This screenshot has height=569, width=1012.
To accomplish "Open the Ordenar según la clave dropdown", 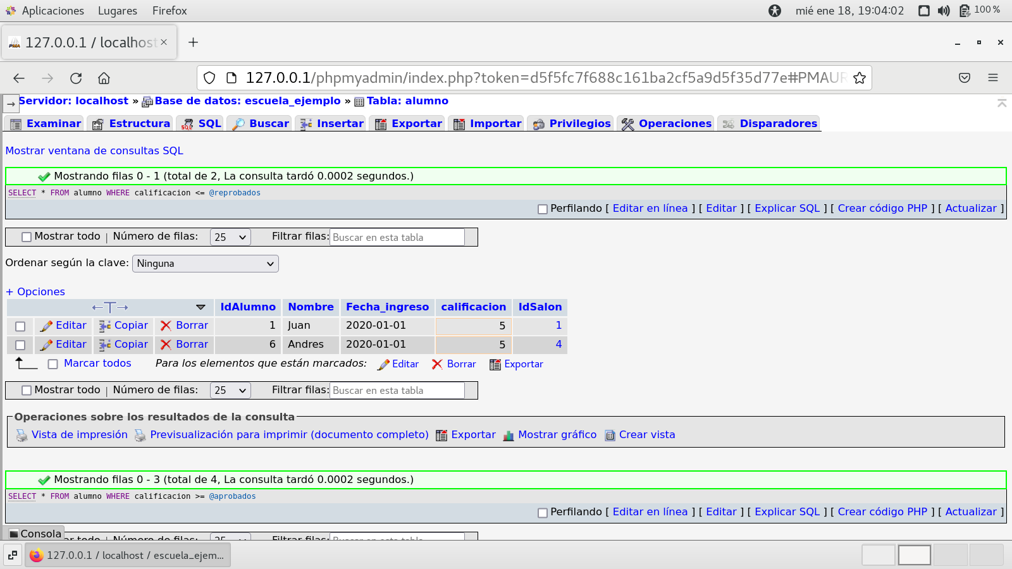I will (205, 264).
